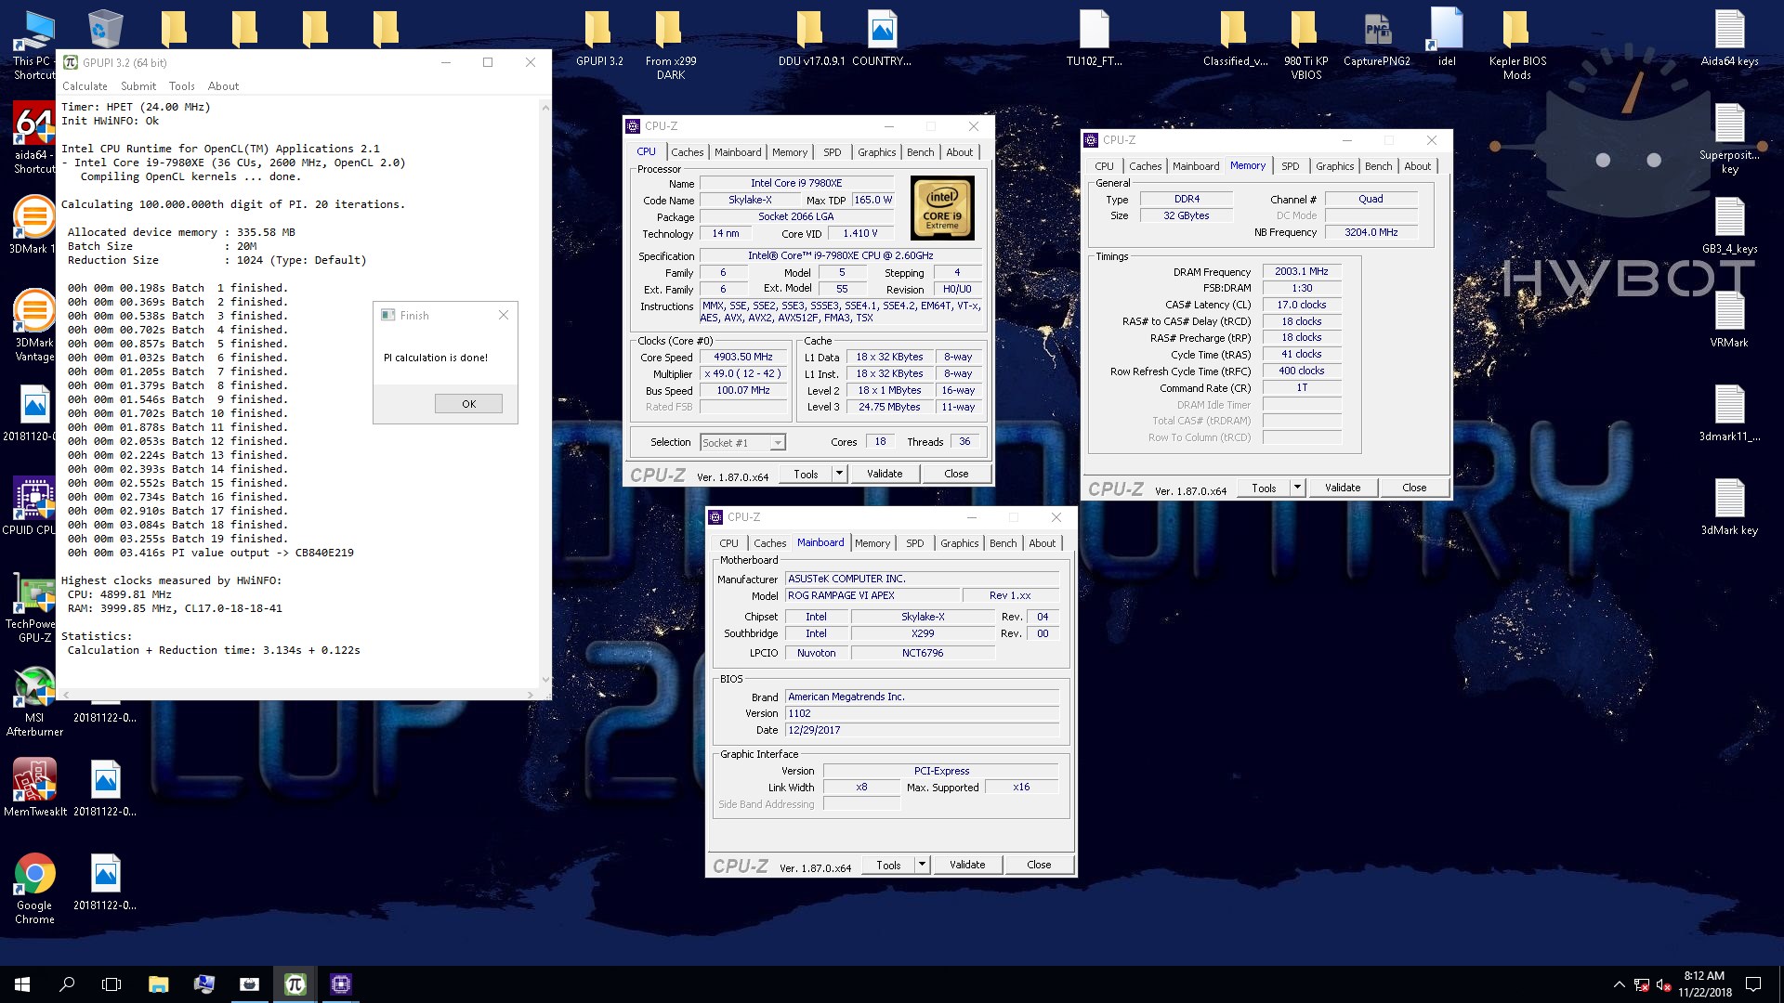Open File Explorer from taskbar
Viewport: 1784px width, 1003px height.
click(158, 984)
